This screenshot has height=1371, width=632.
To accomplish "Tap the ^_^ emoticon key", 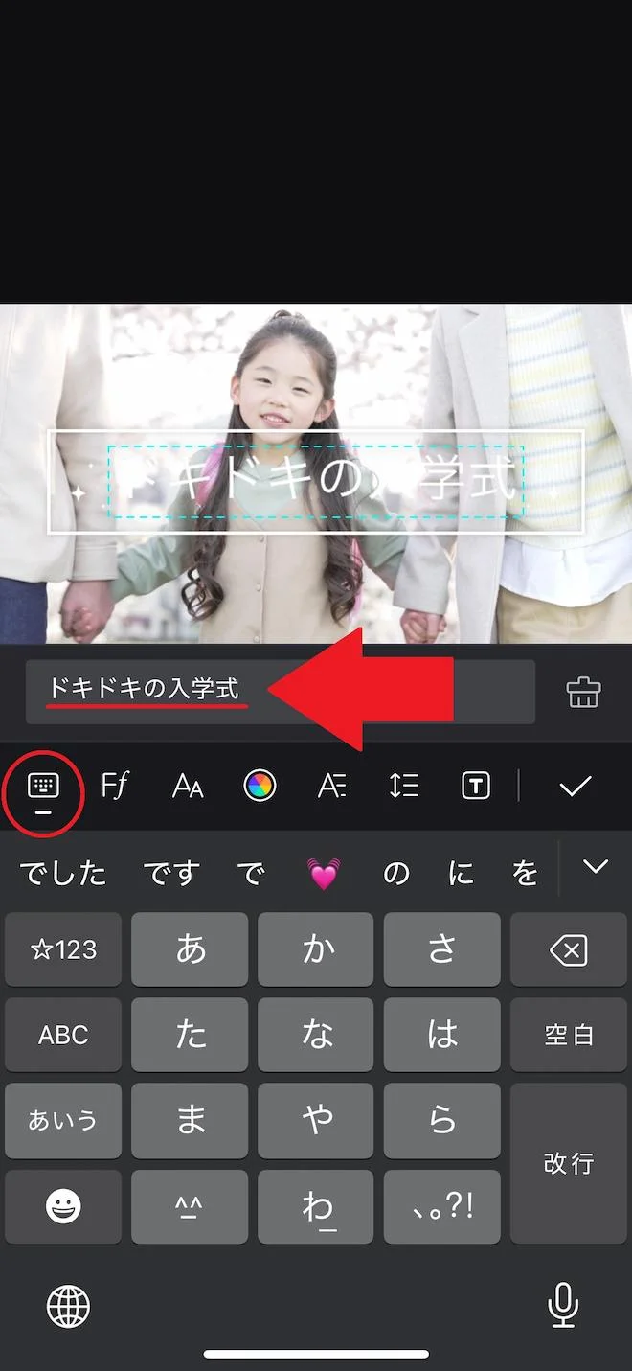I will coord(190,1207).
